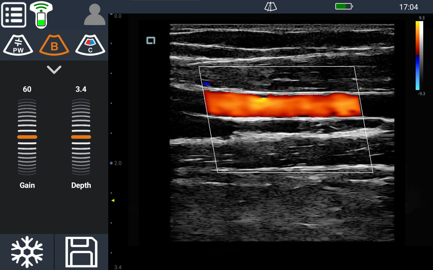This screenshot has width=433, height=270.
Task: Tap the wireless probe status icon
Action: (x=41, y=15)
